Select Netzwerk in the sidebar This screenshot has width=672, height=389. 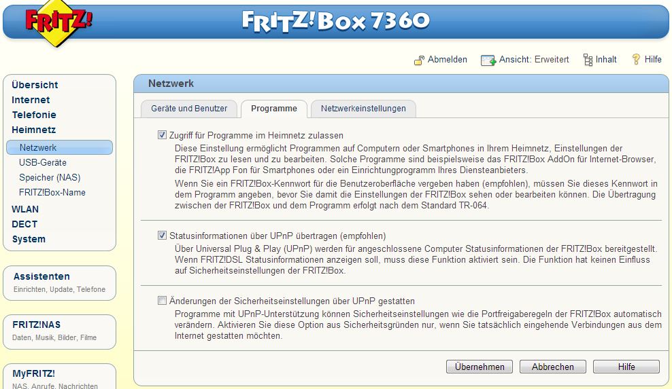pyautogui.click(x=60, y=147)
